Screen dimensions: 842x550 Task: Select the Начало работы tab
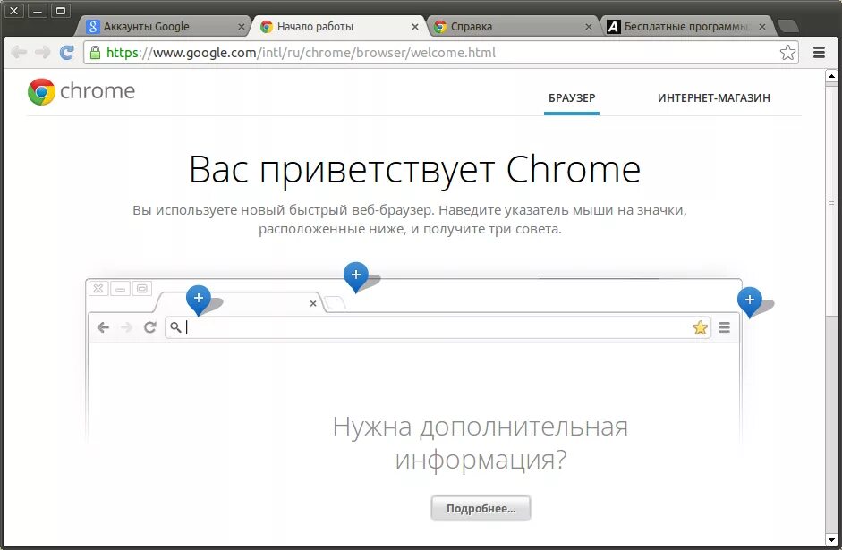point(339,26)
